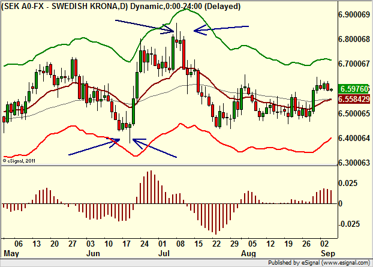Image resolution: width=373 pixels, height=267 pixels.
Task: Click the date label 02 on time axis
Action: [x=324, y=244]
